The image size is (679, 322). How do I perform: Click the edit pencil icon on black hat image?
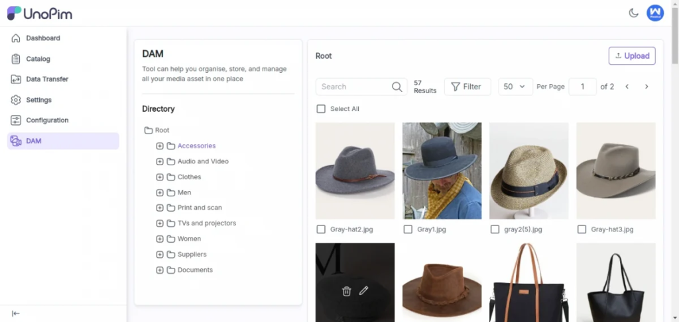(364, 290)
